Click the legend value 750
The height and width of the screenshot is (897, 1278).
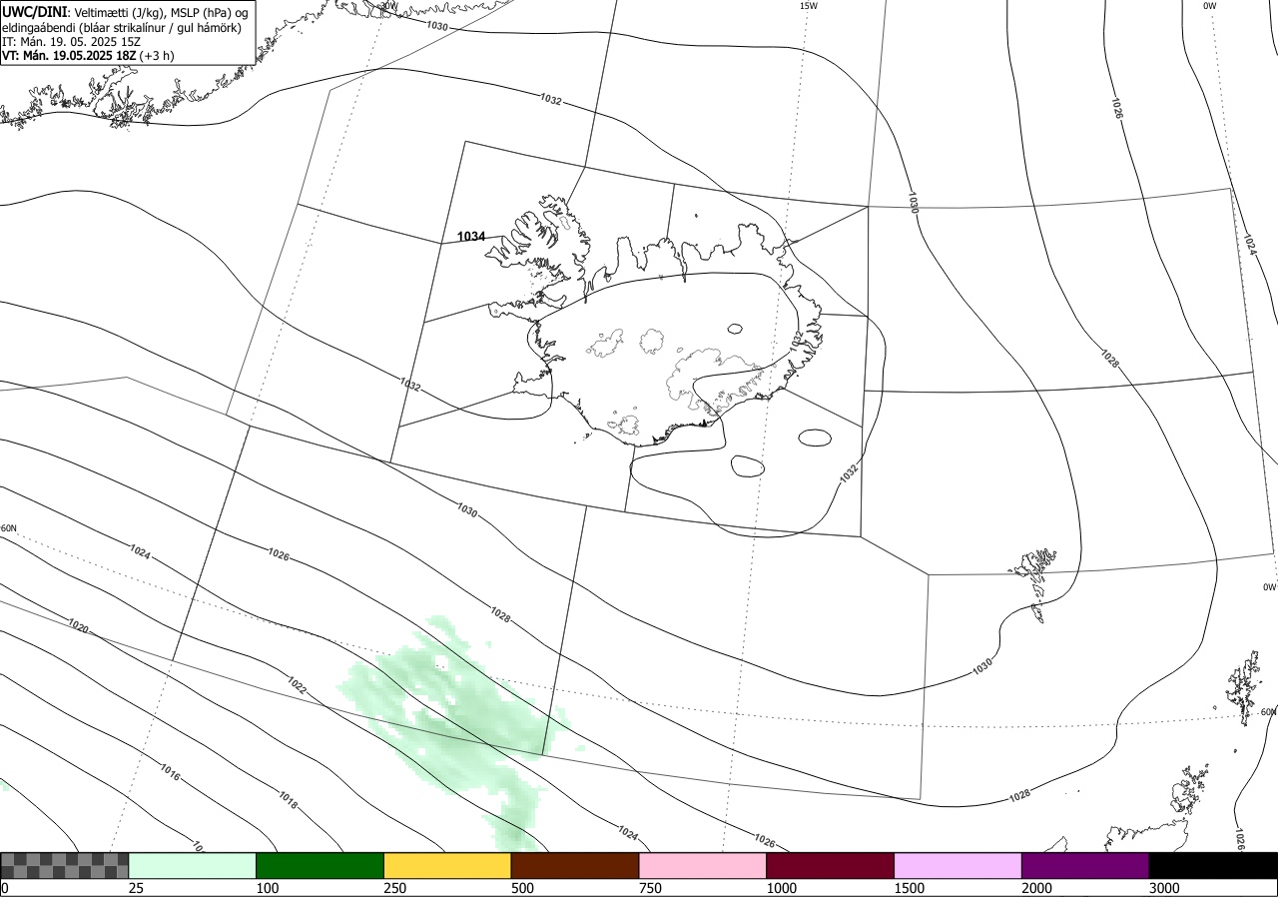pos(650,888)
